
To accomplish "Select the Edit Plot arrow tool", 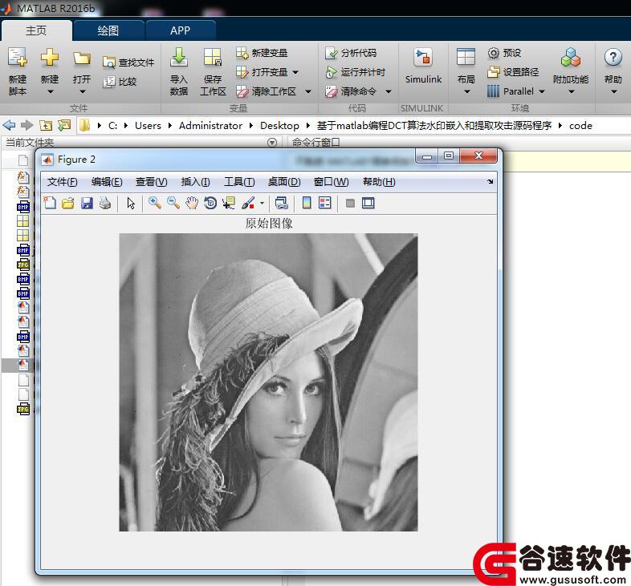I will click(x=131, y=203).
